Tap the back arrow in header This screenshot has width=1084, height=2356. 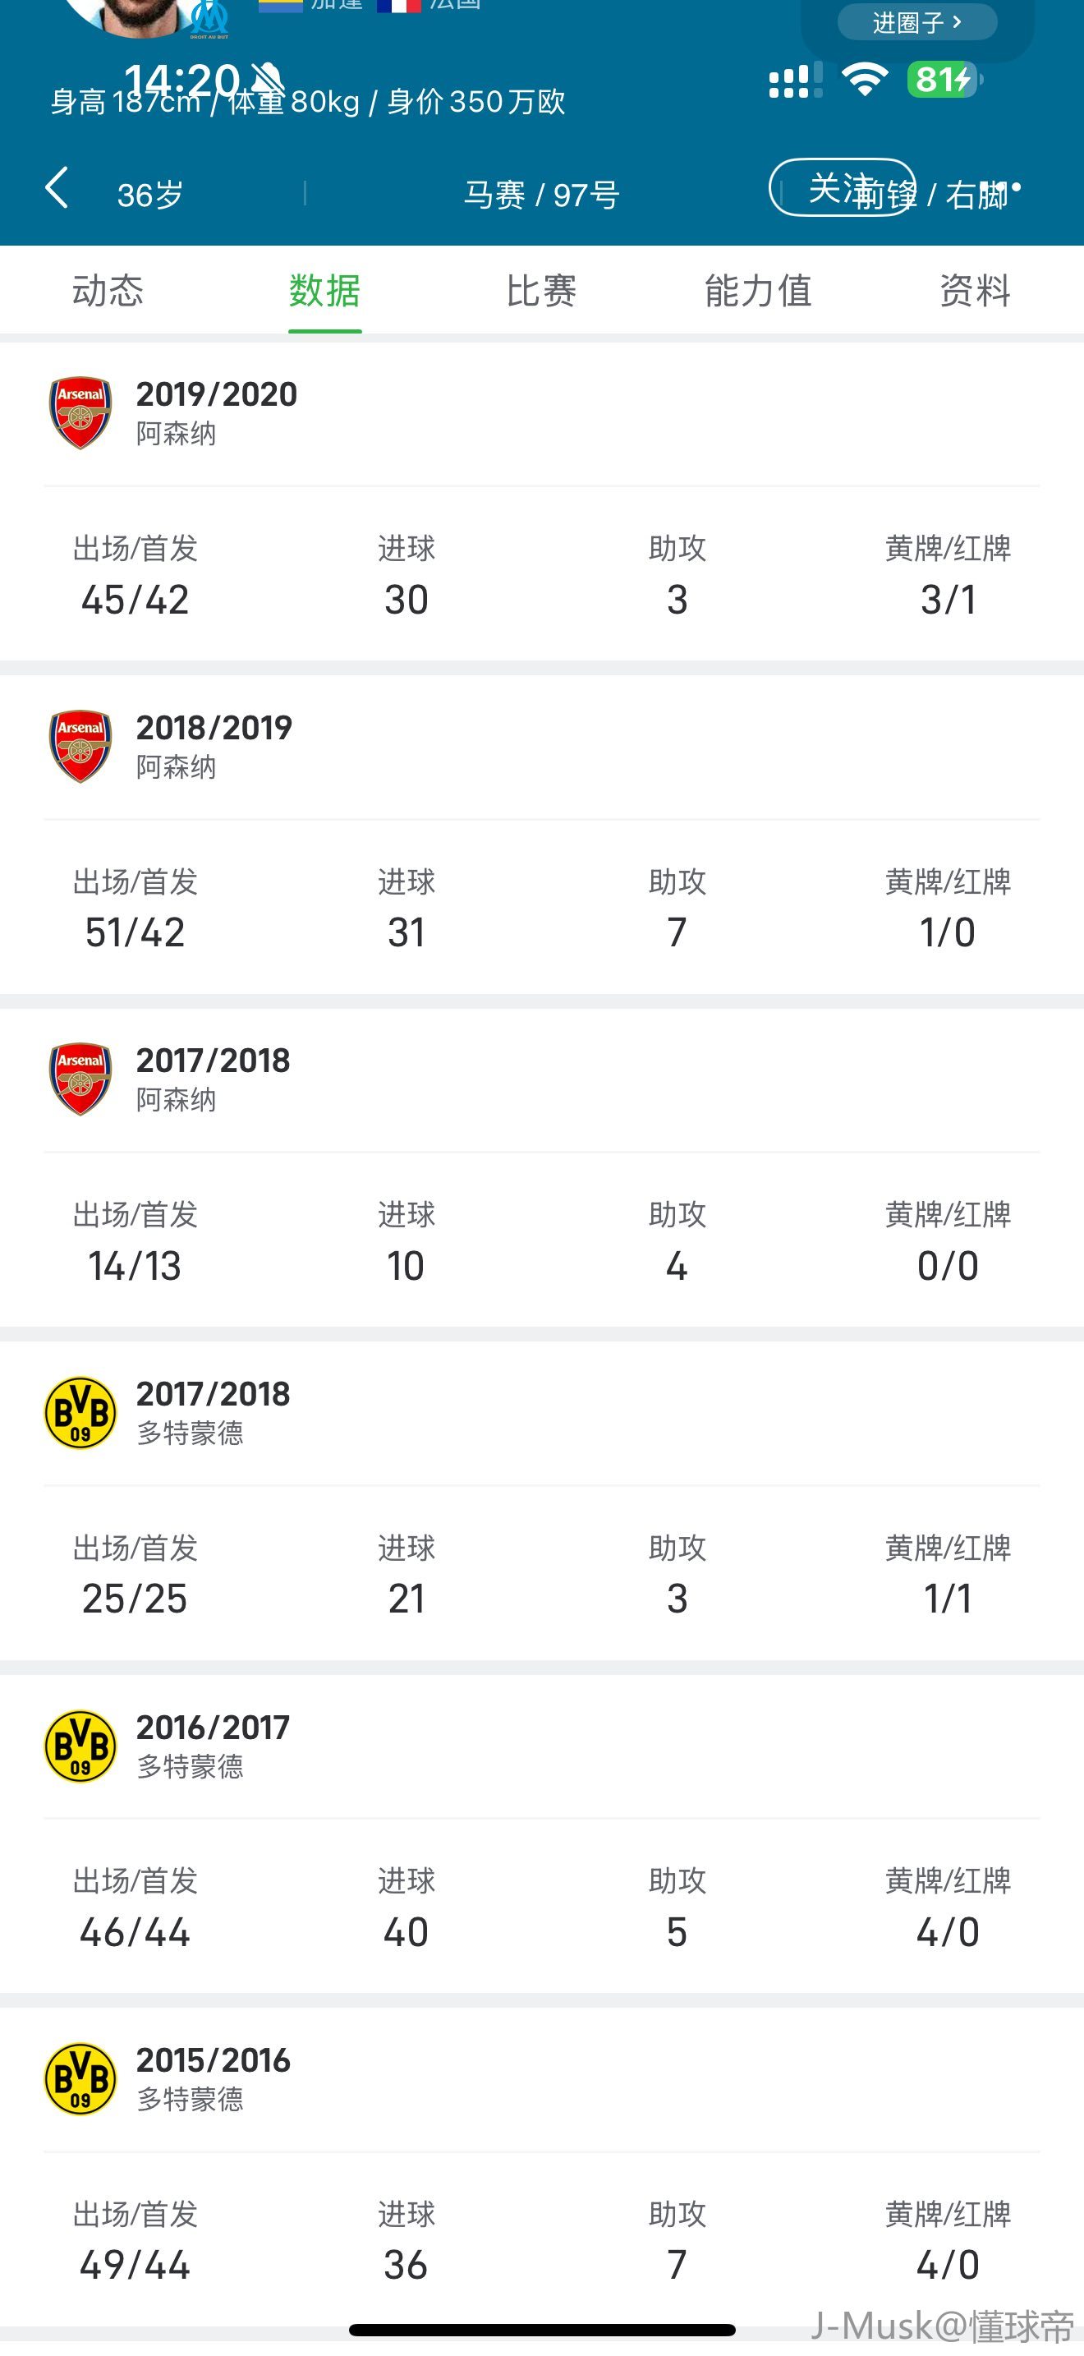(x=57, y=188)
